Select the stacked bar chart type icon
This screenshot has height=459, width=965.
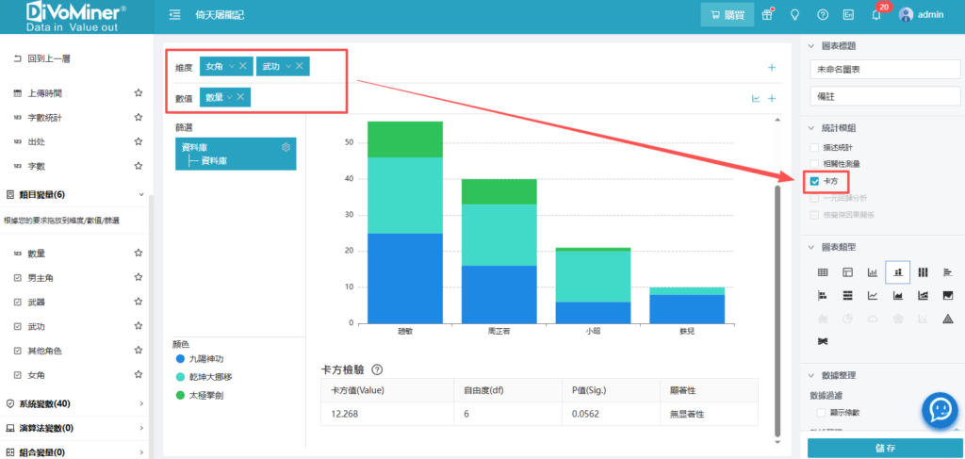(x=897, y=272)
